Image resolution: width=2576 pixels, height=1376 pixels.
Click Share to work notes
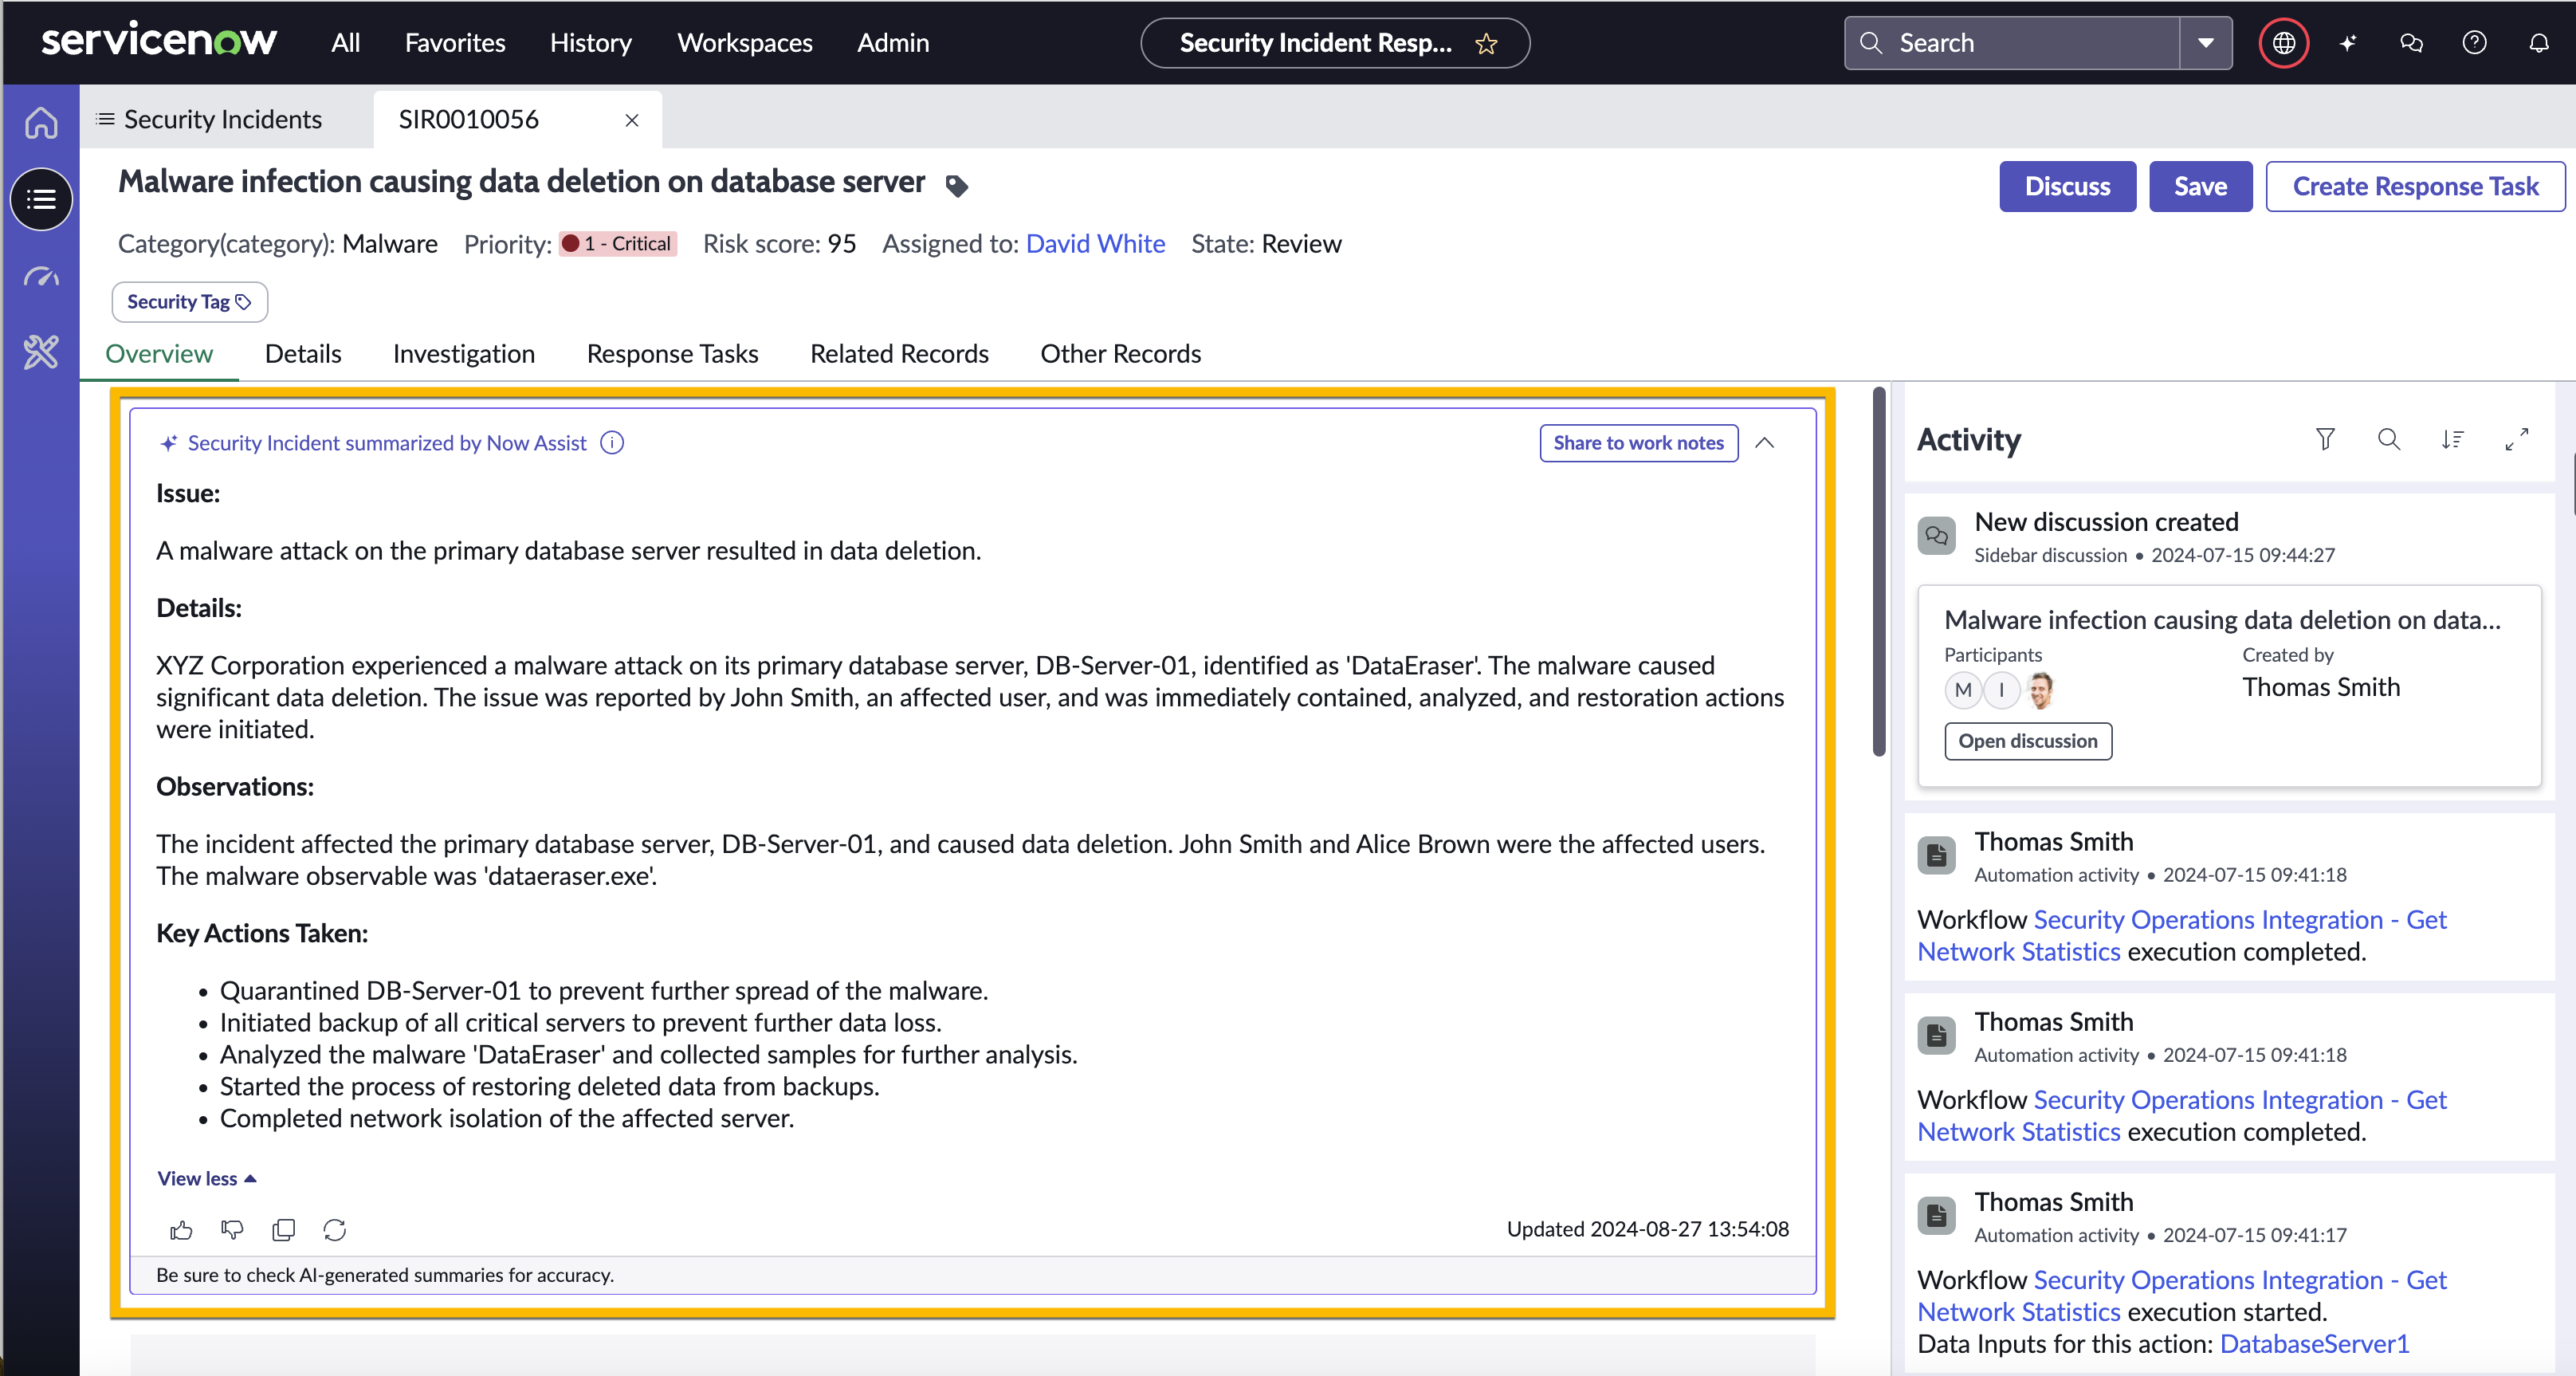[x=1638, y=443]
